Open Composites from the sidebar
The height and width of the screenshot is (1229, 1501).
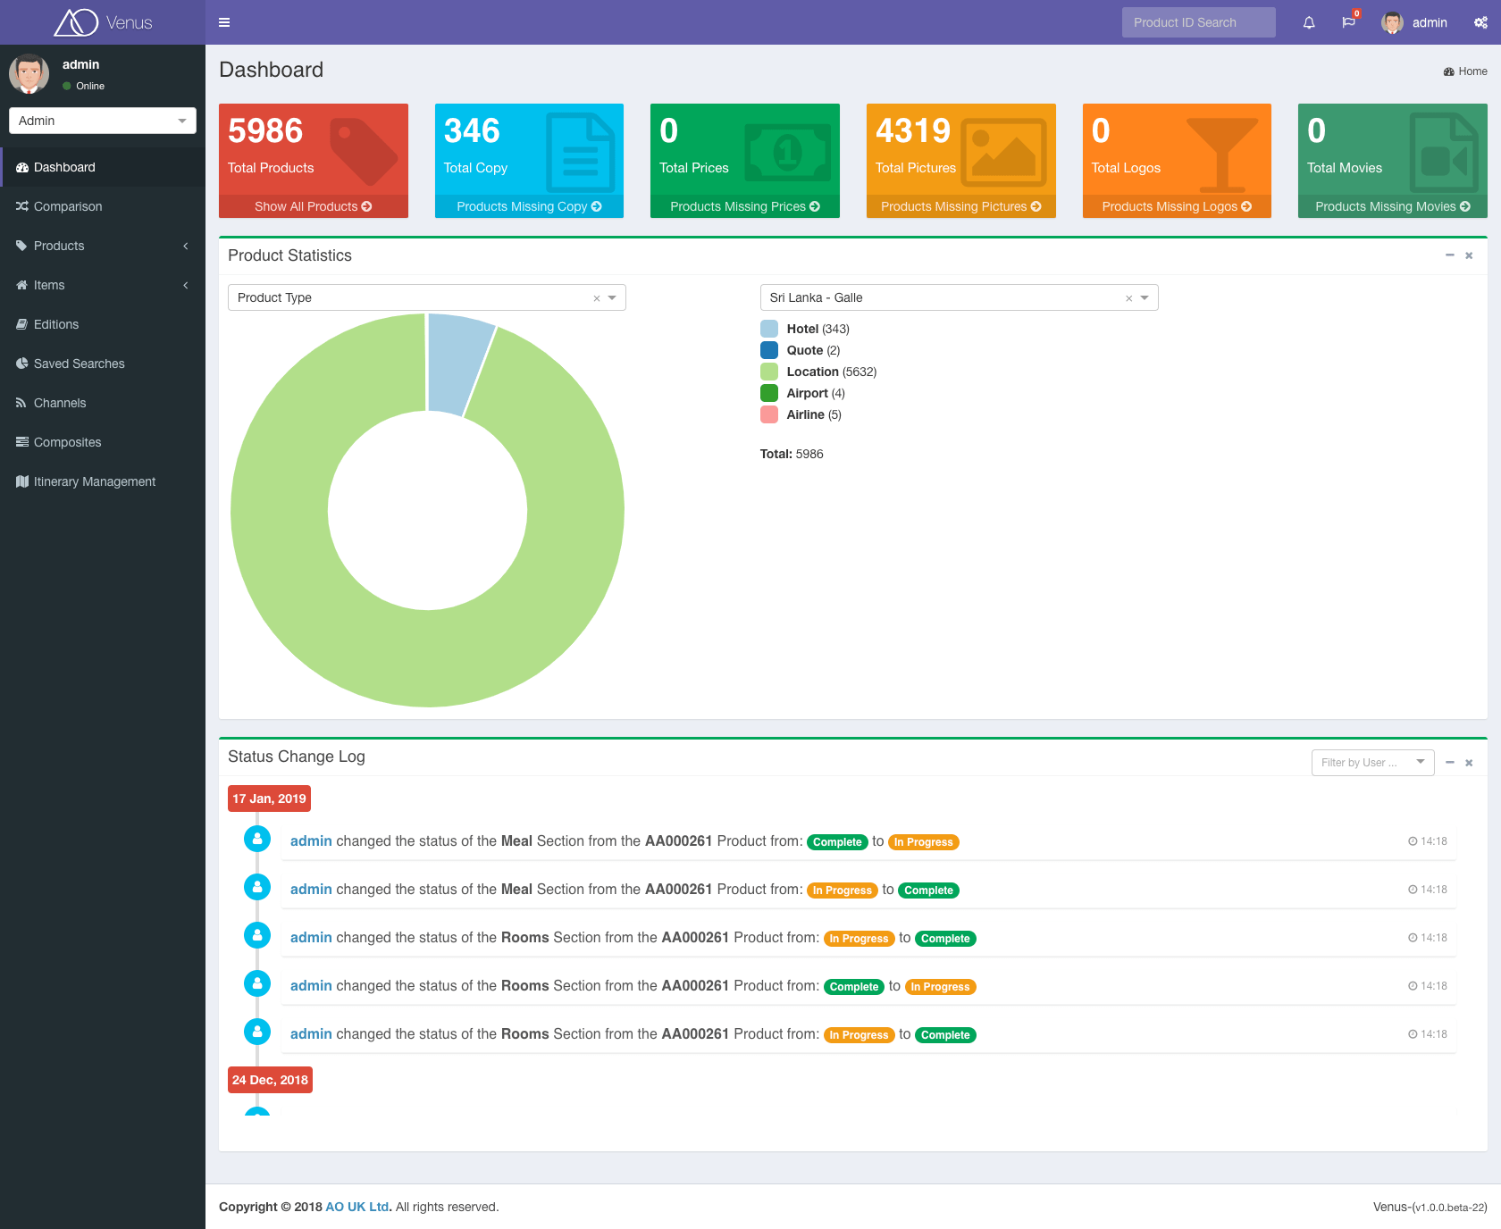pyautogui.click(x=103, y=442)
